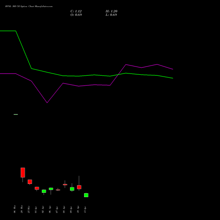The image size is (220, 220).
Task: Select the 07 Apr date label
Action: (57, 209)
